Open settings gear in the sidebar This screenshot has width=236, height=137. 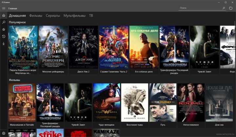coord(4,133)
